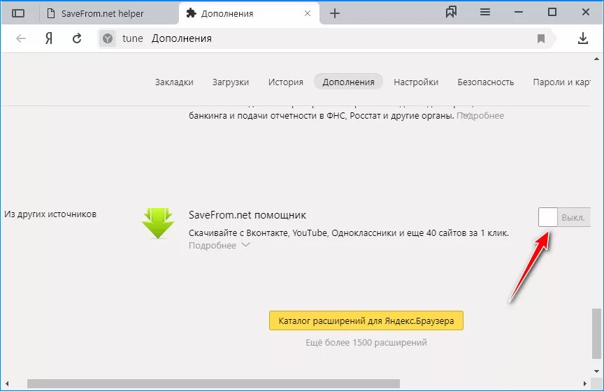Image resolution: width=604 pixels, height=391 pixels.
Task: Click the scroll right arrow
Action: coord(584,384)
